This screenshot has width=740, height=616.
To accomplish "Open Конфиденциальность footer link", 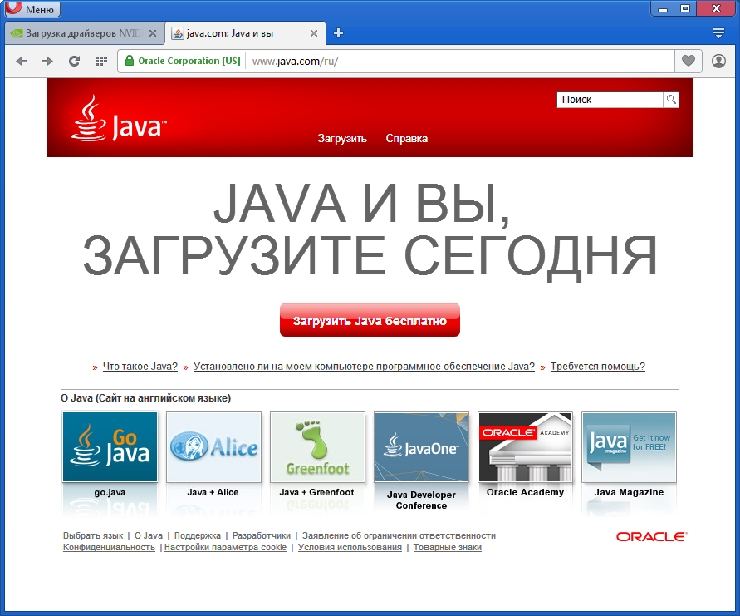I will click(109, 547).
